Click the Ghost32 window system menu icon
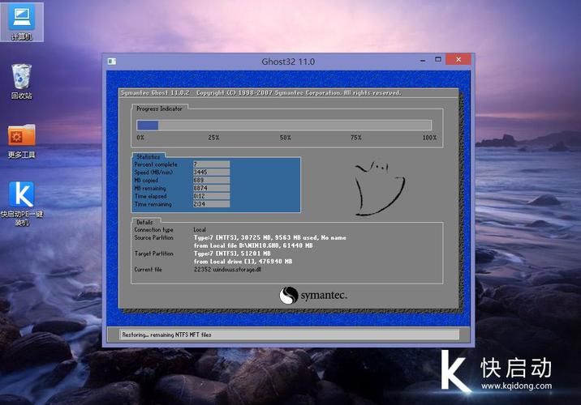Image resolution: width=581 pixels, height=405 pixels. [111, 61]
